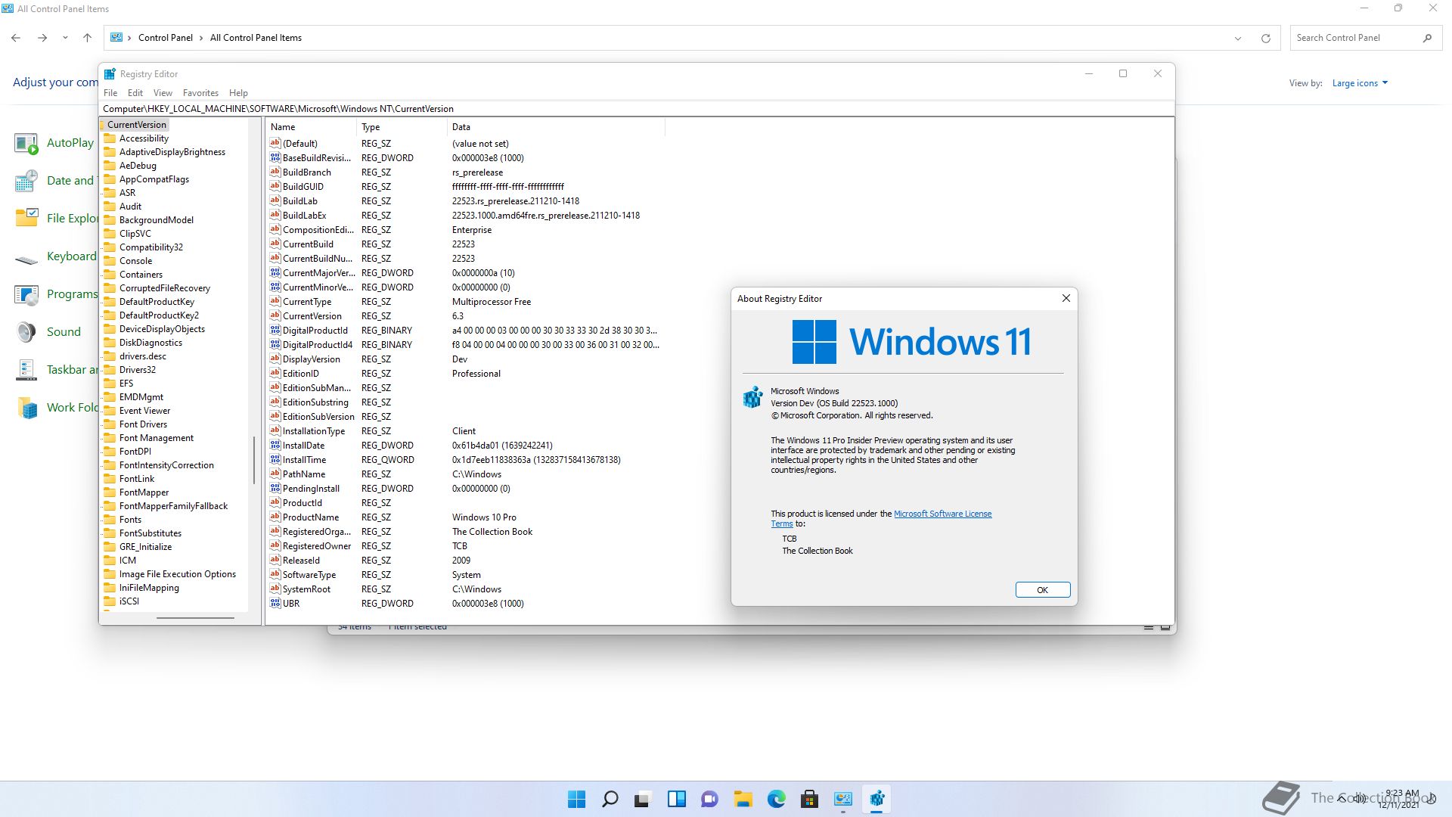
Task: Select EditionID registry value
Action: [x=300, y=374]
